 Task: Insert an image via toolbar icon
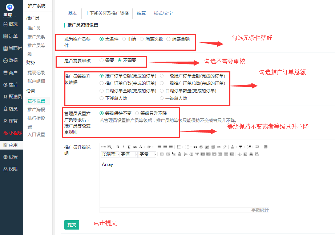pyautogui.click(x=207, y=147)
